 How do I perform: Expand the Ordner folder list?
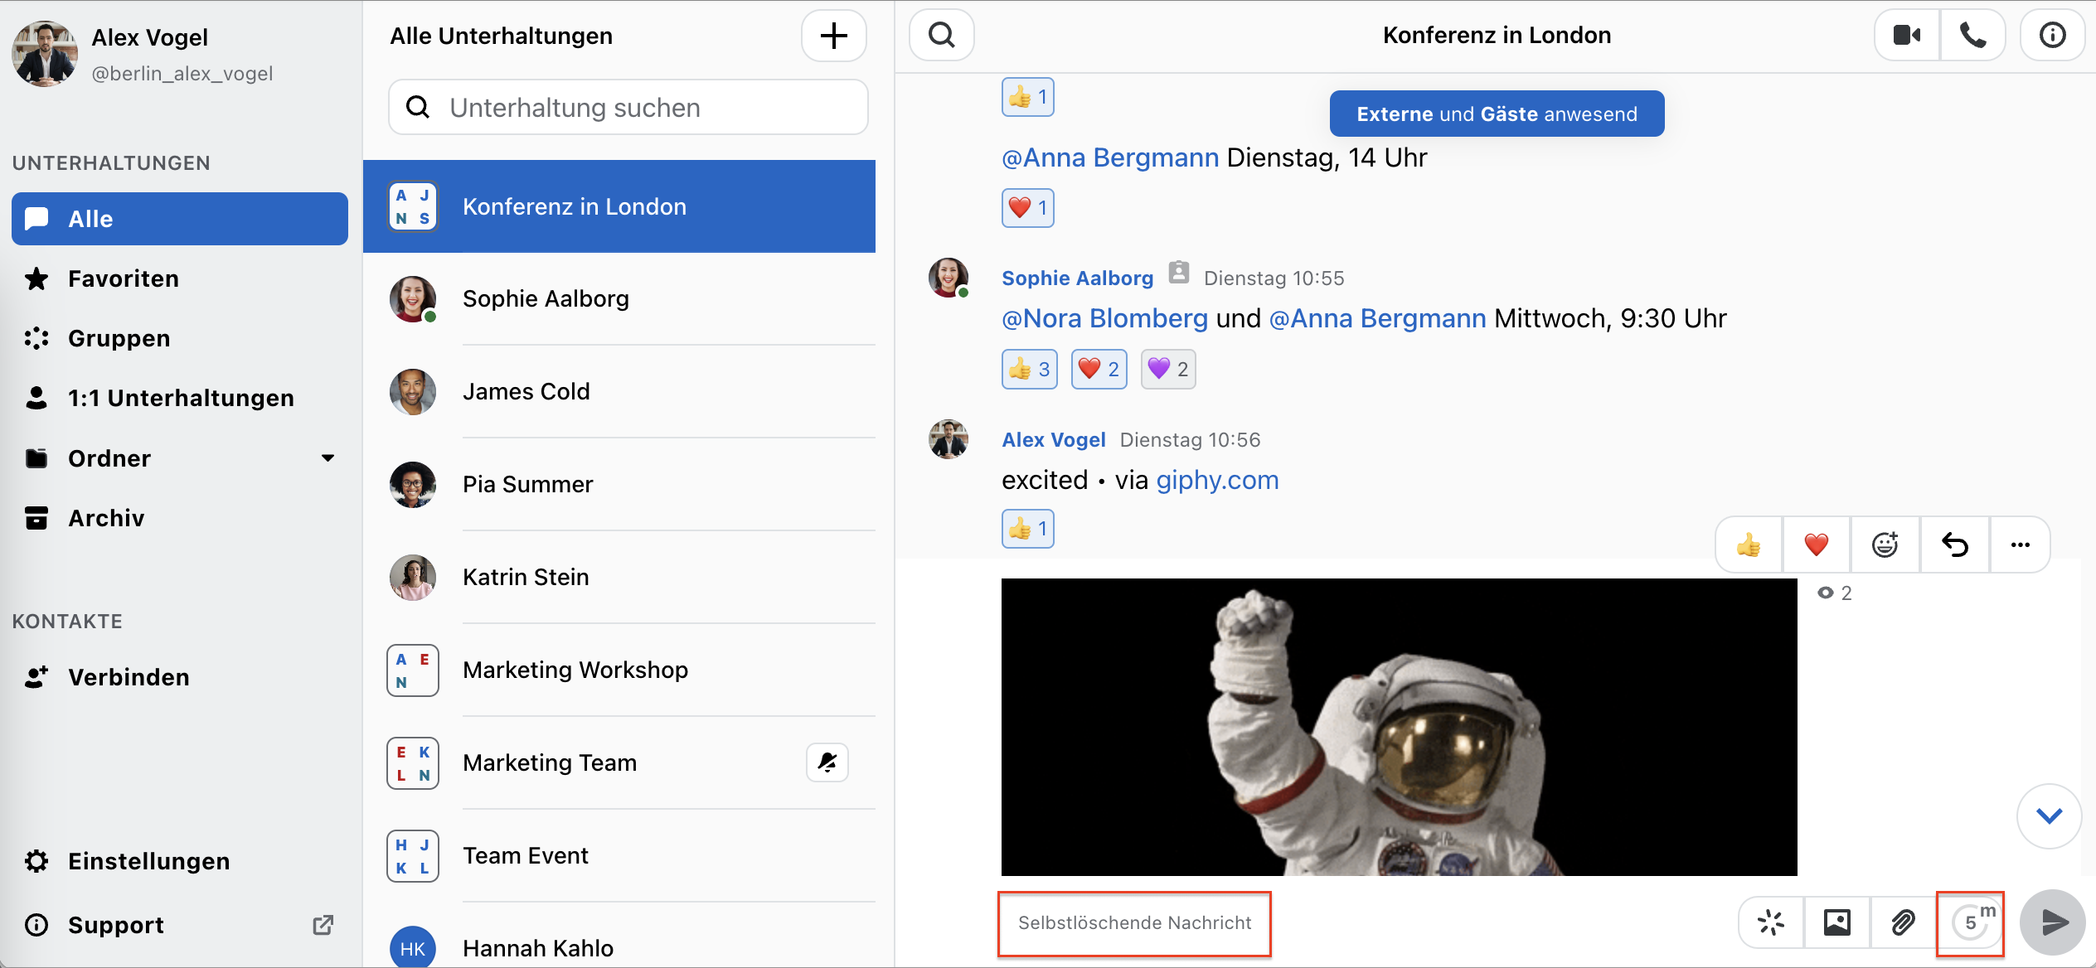coord(327,458)
